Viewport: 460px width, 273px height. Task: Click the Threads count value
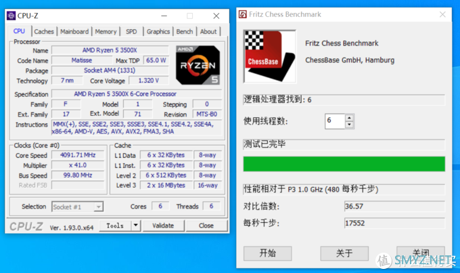click(211, 206)
